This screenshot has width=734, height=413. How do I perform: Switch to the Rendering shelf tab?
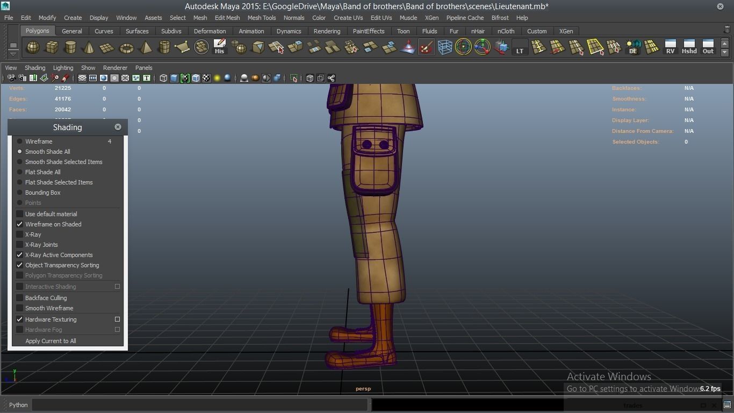pos(327,31)
